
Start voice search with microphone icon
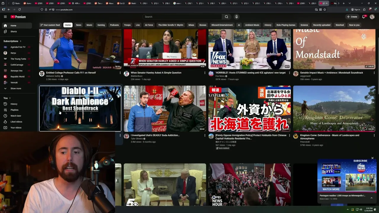tap(236, 17)
